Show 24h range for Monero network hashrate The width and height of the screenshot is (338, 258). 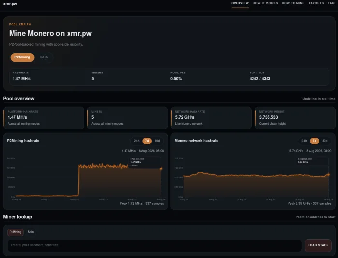(x=304, y=141)
